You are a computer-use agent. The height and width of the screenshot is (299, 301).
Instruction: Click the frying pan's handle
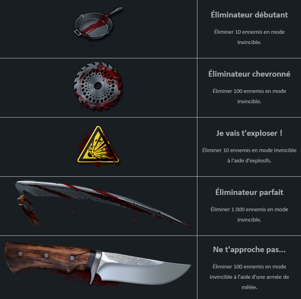[x=115, y=11]
